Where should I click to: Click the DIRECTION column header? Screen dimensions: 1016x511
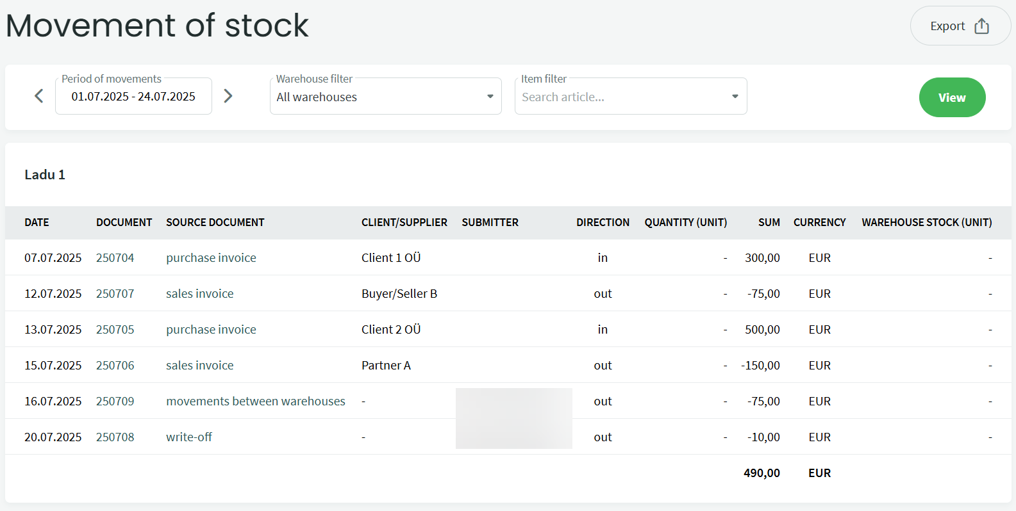pos(603,223)
